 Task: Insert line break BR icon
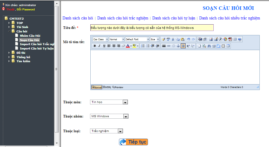click(x=200, y=39)
